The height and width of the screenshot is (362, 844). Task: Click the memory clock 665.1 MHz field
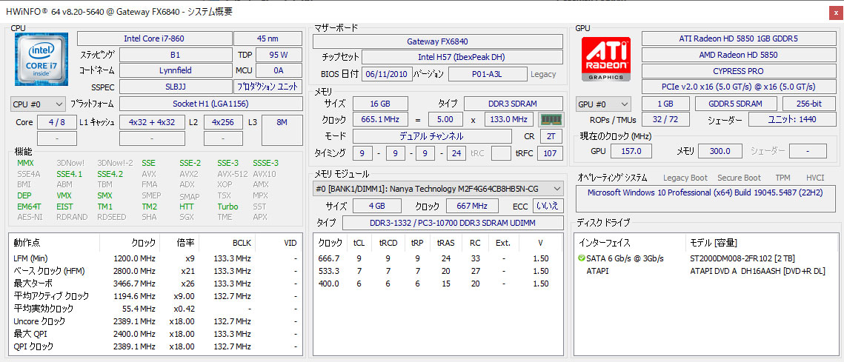[x=380, y=119]
